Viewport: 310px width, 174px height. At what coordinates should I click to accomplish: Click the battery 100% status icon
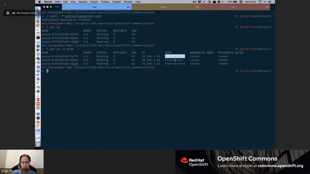click(x=232, y=2)
